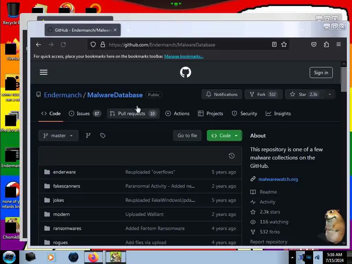Open the MalwareDatabase repository name link
The height and width of the screenshot is (264, 352).
115,95
